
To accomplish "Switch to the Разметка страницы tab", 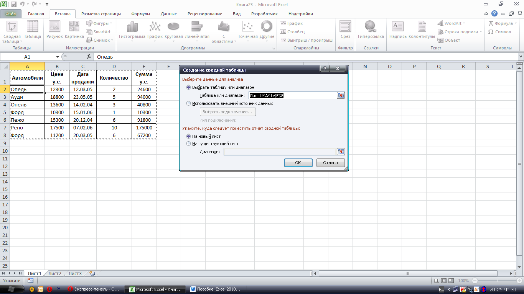I will [101, 14].
